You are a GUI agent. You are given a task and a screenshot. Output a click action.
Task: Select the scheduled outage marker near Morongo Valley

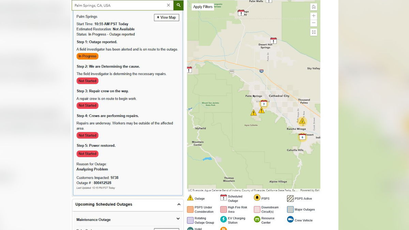(x=241, y=13)
